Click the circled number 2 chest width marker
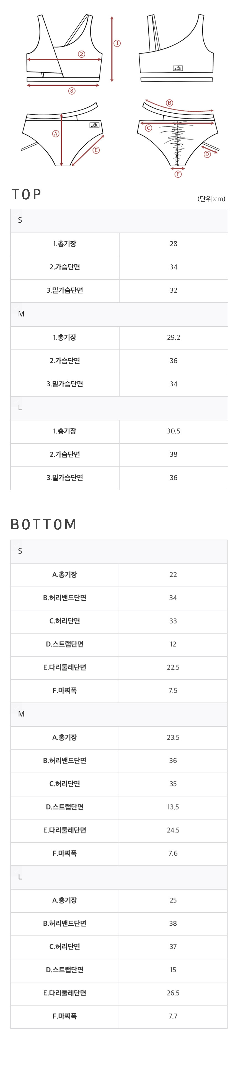Screen dimensions: 238x1085 (82, 54)
